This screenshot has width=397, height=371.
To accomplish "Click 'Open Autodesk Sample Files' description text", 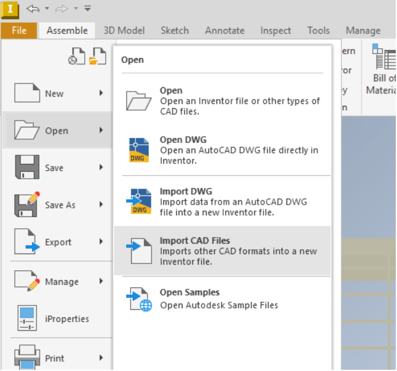I will pos(219,305).
